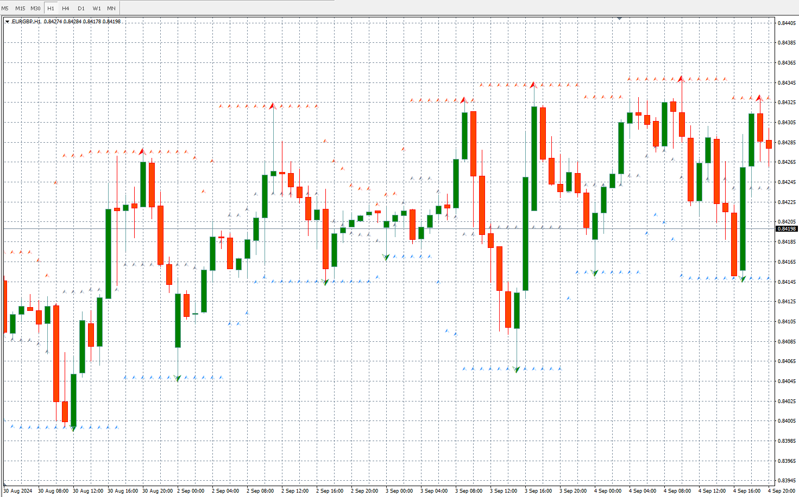
Task: Click the 0.84325 price scale label
Action: coord(787,103)
